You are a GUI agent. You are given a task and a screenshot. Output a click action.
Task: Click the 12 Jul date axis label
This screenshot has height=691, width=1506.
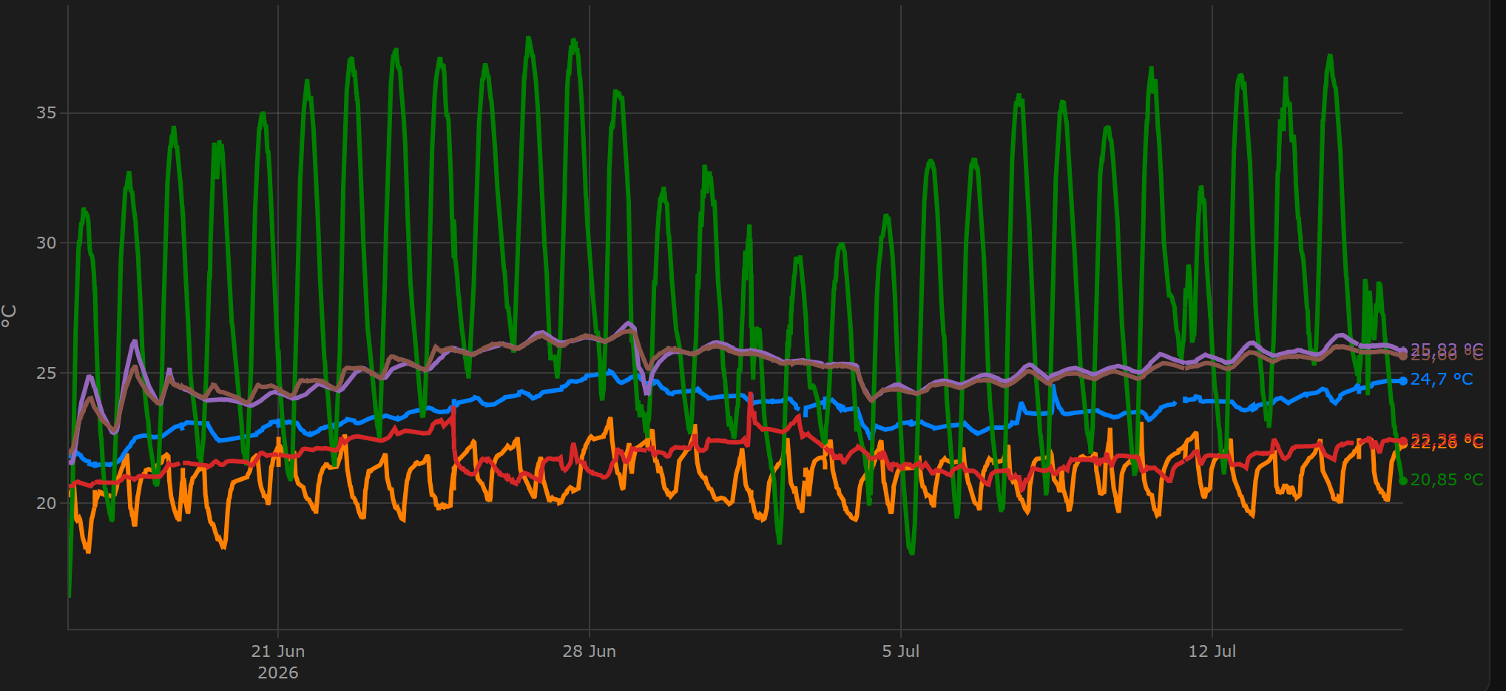click(1212, 652)
